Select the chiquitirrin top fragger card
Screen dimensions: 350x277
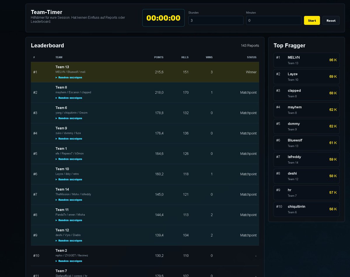pos(307,209)
